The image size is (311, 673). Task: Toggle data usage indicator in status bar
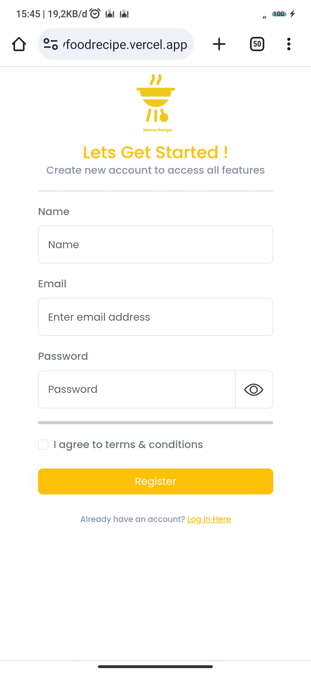pos(265,17)
